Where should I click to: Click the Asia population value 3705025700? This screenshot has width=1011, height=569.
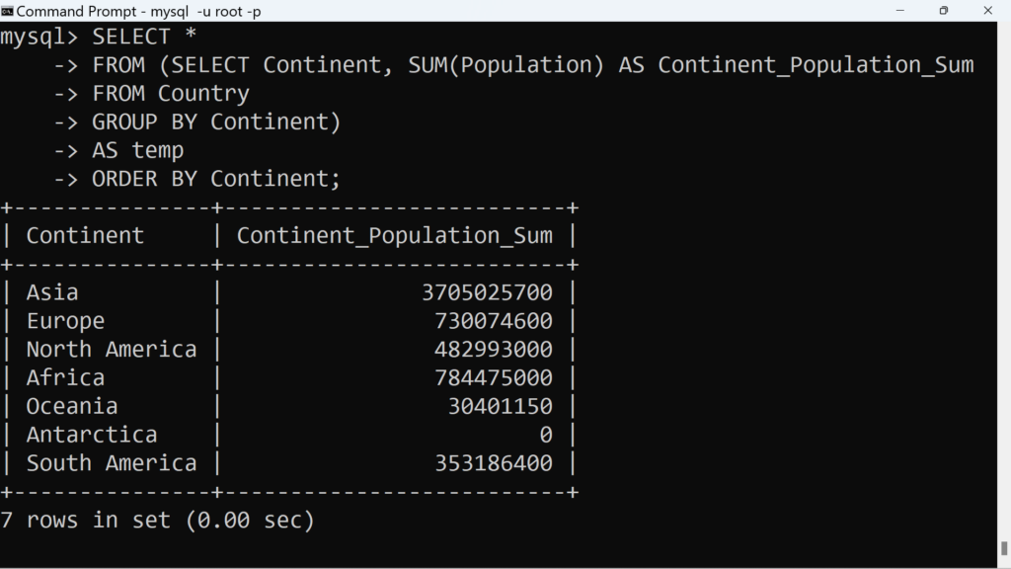tap(487, 292)
